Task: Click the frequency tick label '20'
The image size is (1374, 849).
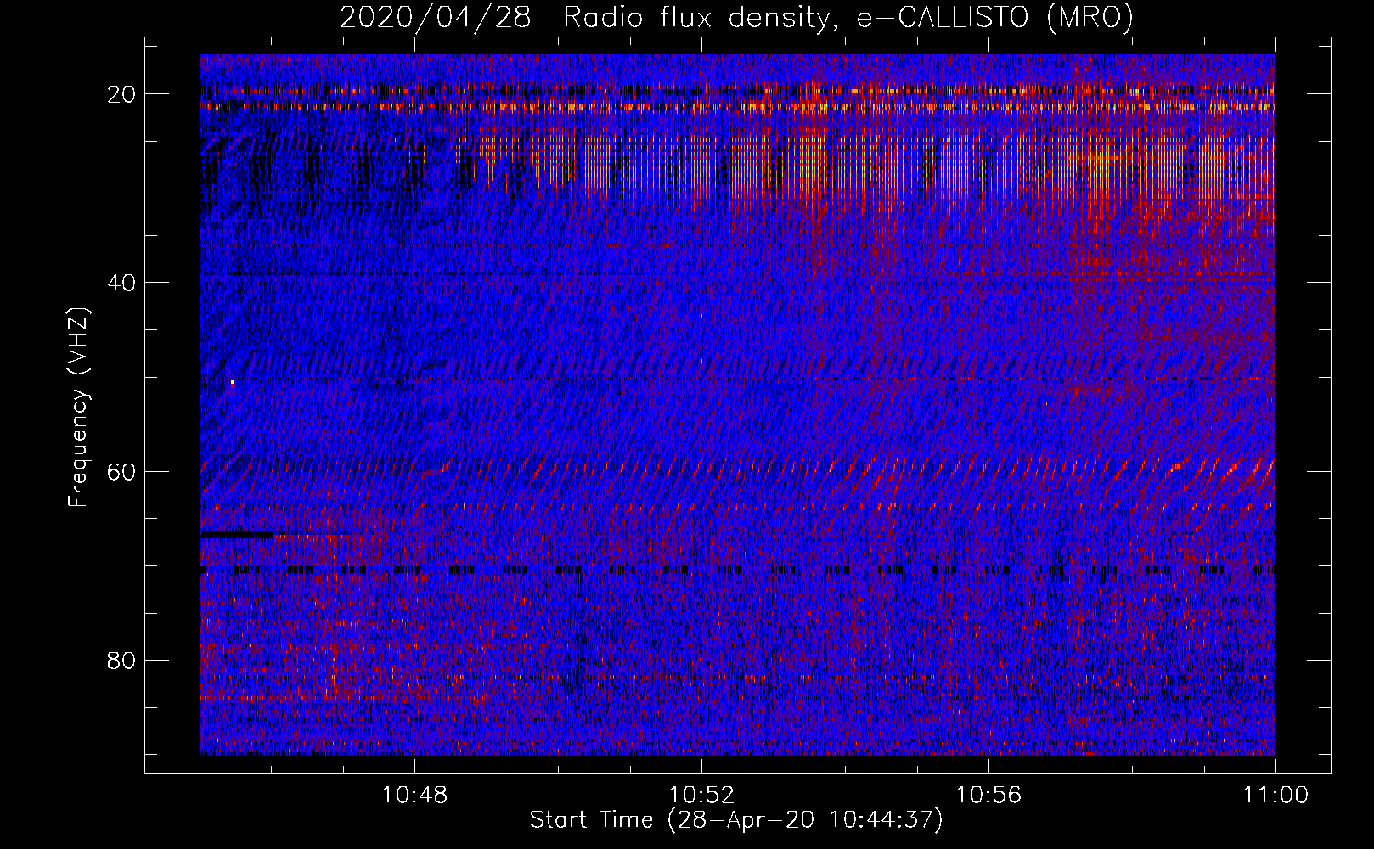Action: [x=121, y=93]
